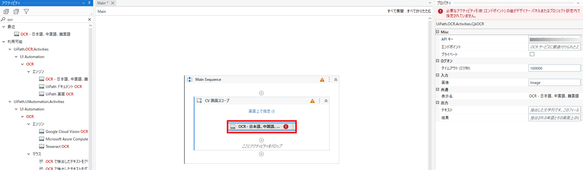Screen dimensions: 583x170
Task: Click the 画面上で指定 (I) link
Action: coord(261,111)
